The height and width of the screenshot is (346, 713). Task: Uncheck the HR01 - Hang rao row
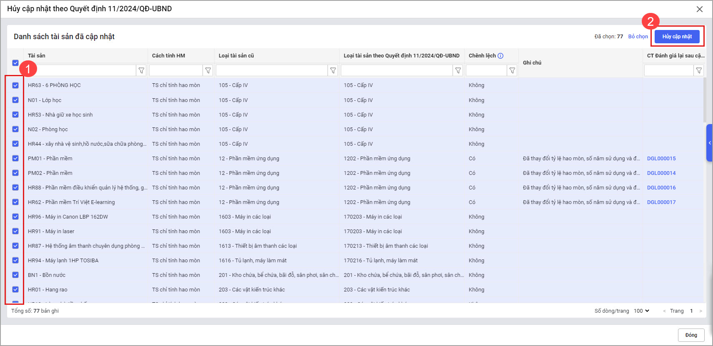15,289
